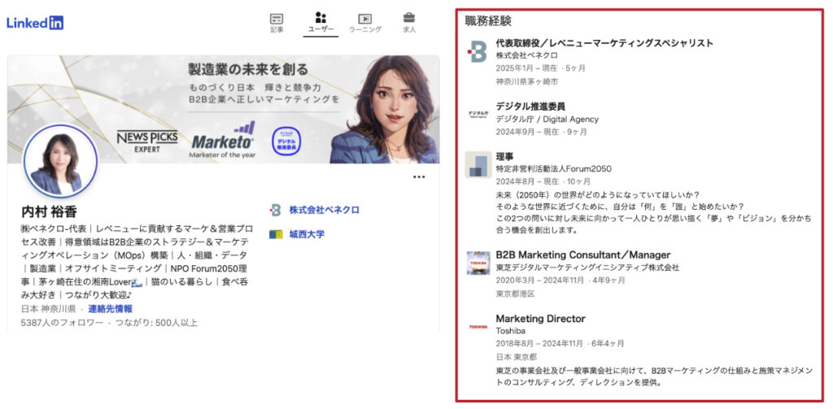Click デジタル庁 / Digital Agency company name
Image resolution: width=833 pixels, height=409 pixels.
(x=547, y=119)
